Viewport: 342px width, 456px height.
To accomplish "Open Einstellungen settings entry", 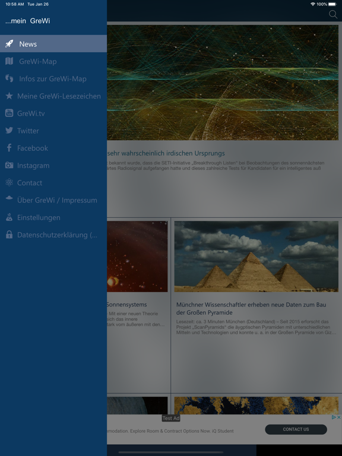I will coord(53,217).
